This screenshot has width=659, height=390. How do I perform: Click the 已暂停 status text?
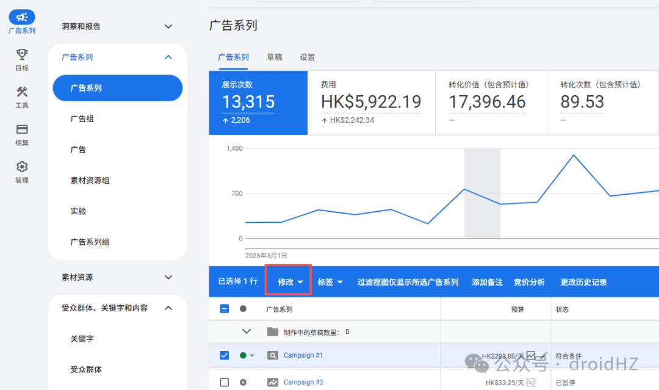pos(565,383)
